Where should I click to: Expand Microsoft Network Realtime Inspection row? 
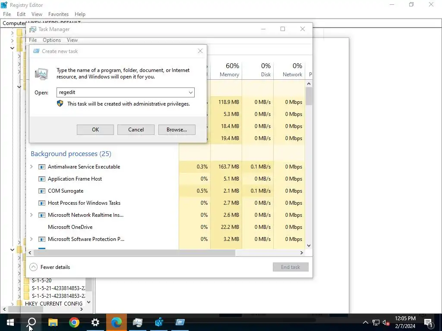(32, 215)
